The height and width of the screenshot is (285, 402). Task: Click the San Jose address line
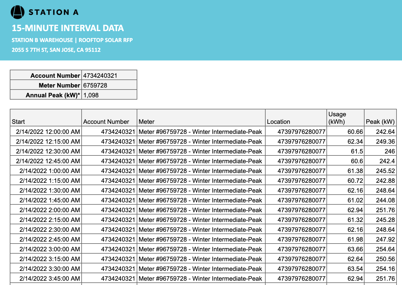[56, 50]
